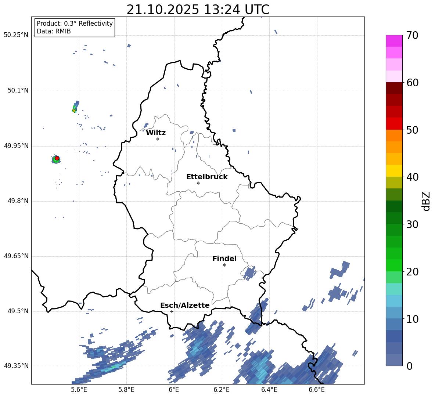435x397 pixels.
Task: Click the Wiltz city label
Action: [x=156, y=133]
